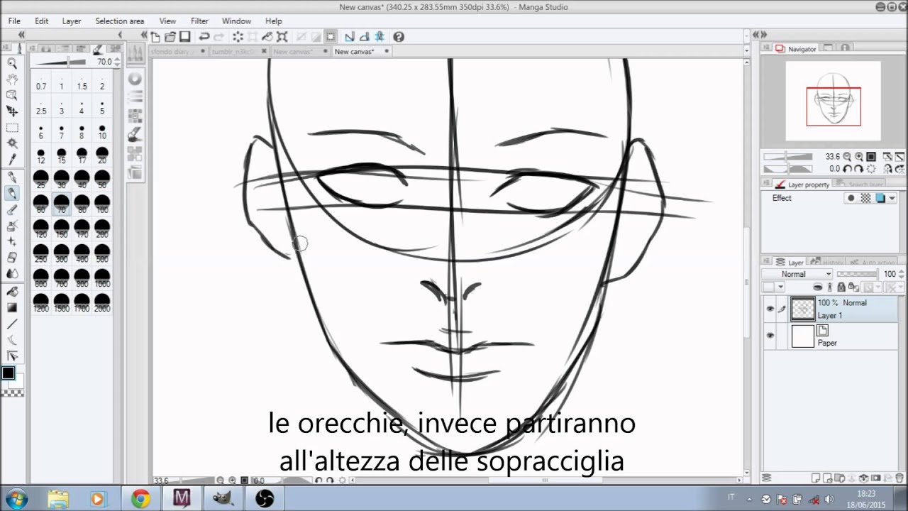Select the Zoom magnifier tool
This screenshot has height=511, width=908.
(12, 63)
